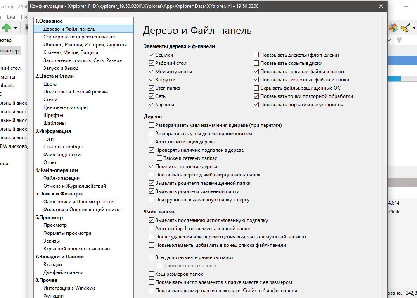
Task: Toggle 'Показывать системные файлы и папки'
Action: [256, 80]
